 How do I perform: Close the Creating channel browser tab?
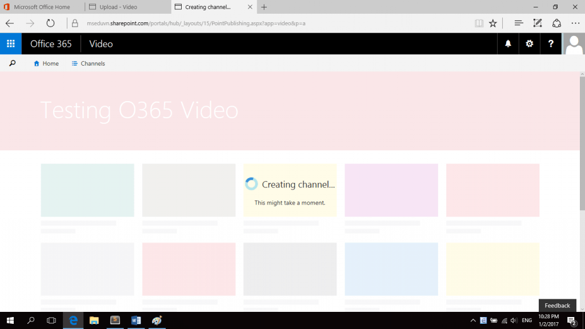point(250,7)
